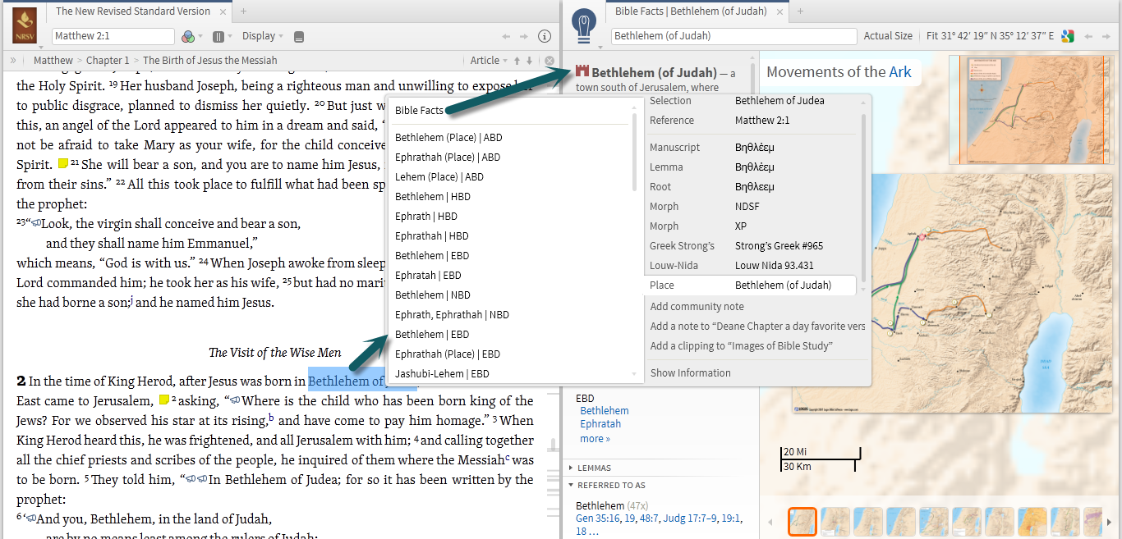This screenshot has height=539, width=1122.
Task: Click the 'Look, the virgin' quote marker icon
Action: [35, 223]
